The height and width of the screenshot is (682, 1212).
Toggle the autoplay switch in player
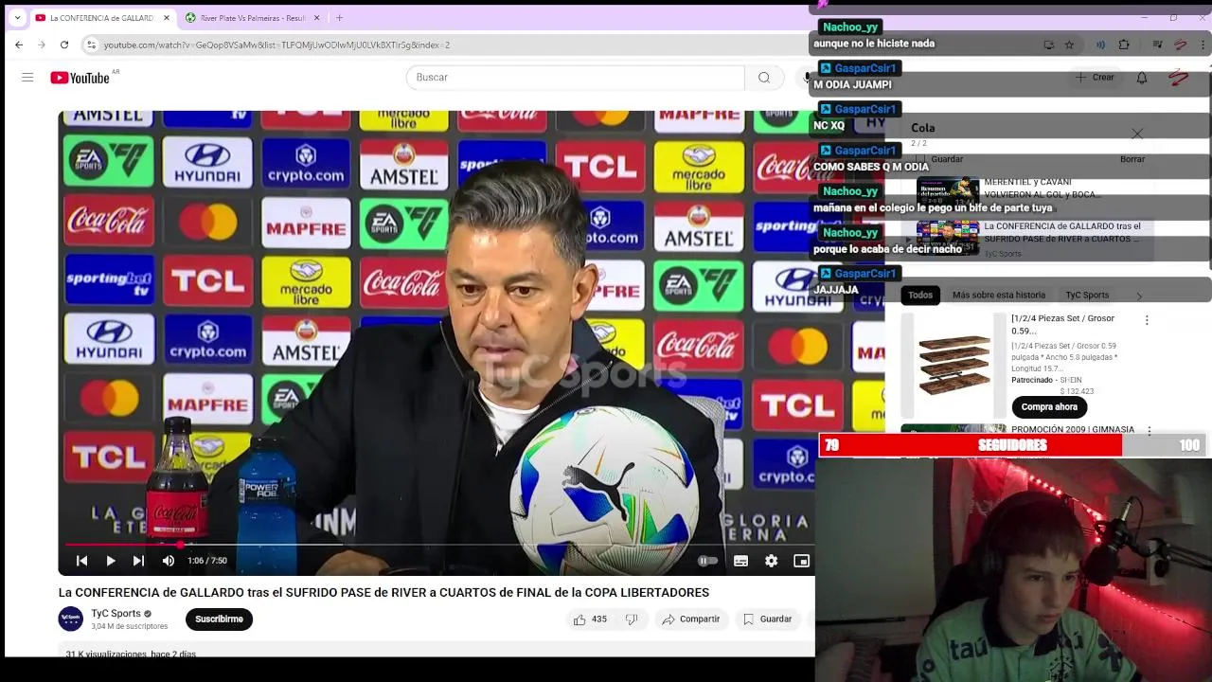point(705,561)
